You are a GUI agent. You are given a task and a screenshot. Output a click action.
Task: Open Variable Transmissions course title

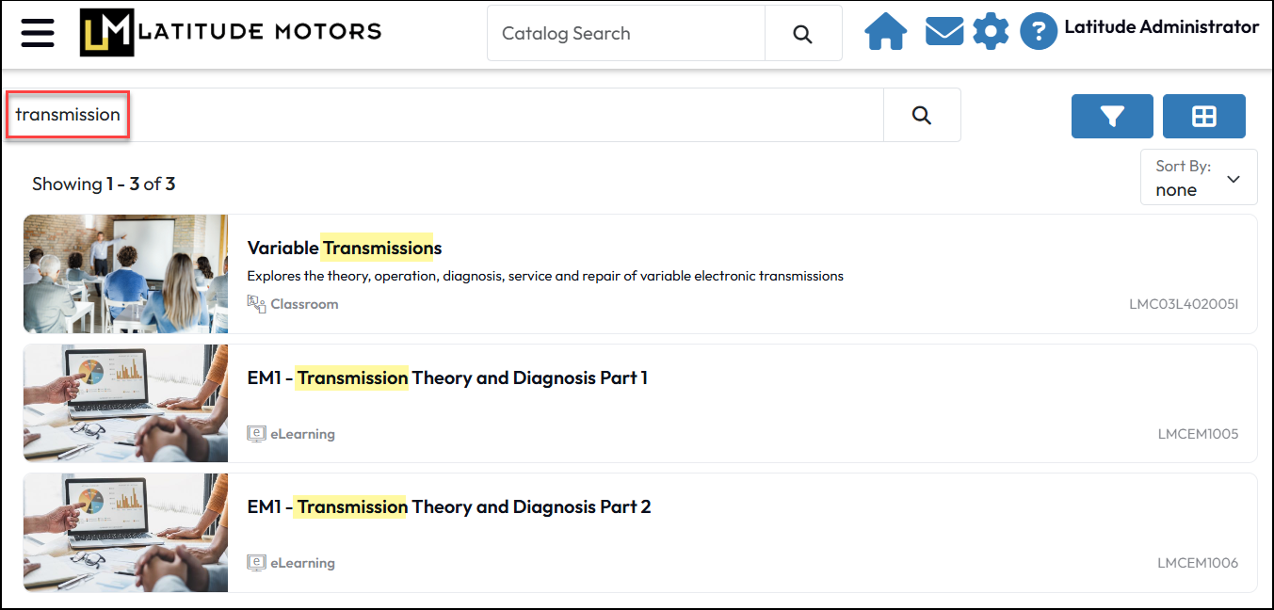point(345,248)
